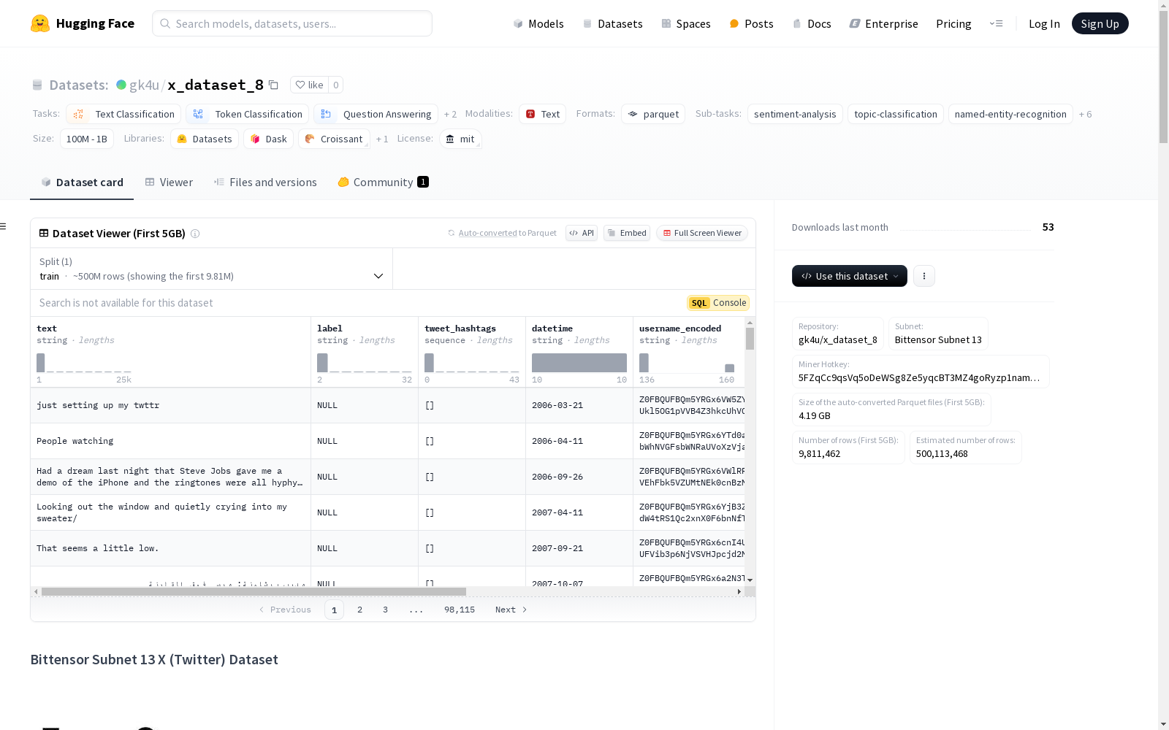The width and height of the screenshot is (1169, 730).
Task: Click Next page in pagination
Action: click(511, 610)
